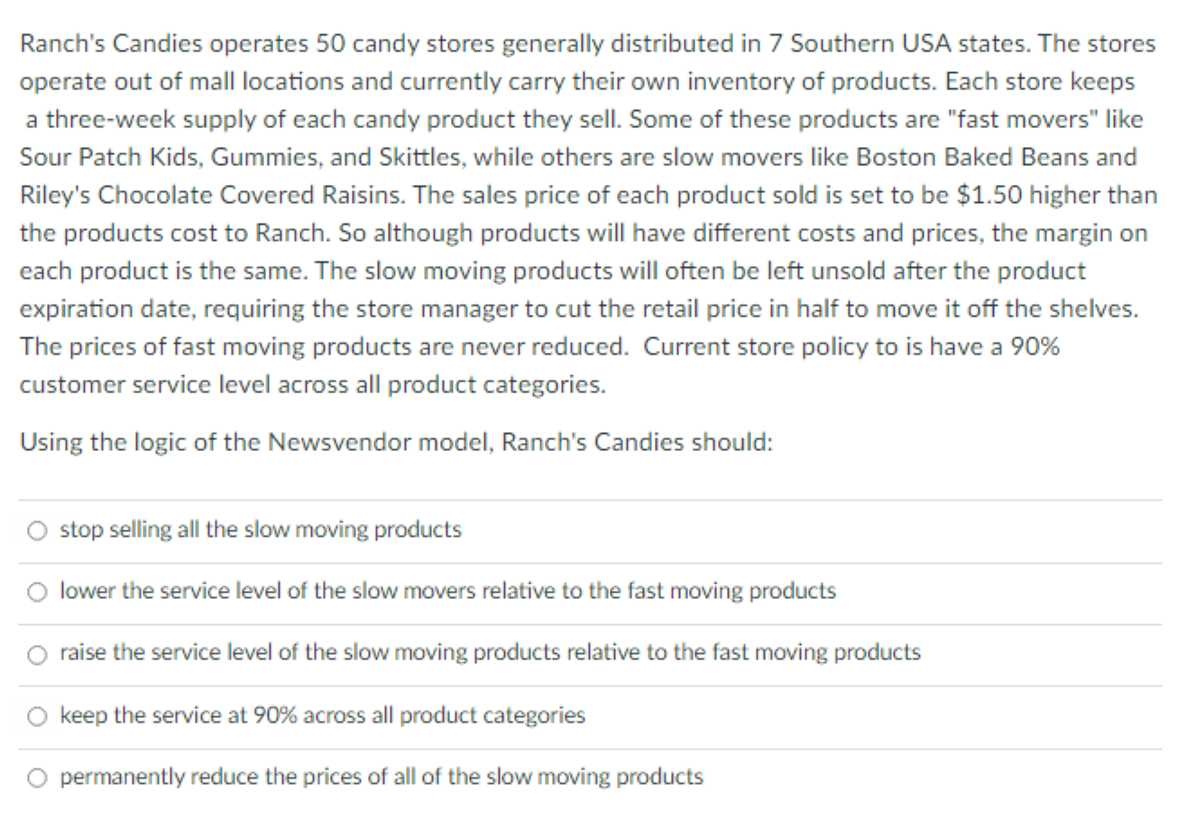Image resolution: width=1177 pixels, height=829 pixels.
Task: Choose radio for lower the service level option
Action: coord(36,593)
